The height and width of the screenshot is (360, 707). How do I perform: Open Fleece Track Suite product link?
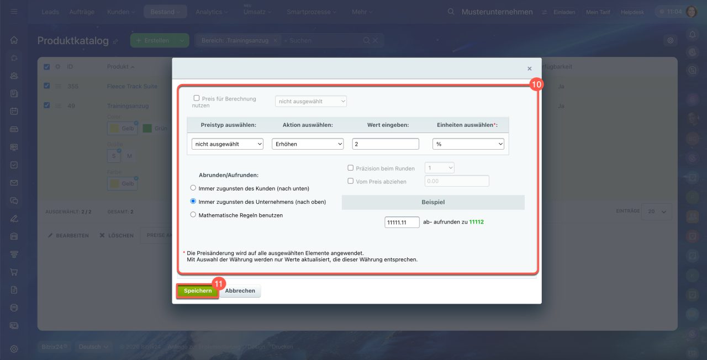tap(132, 86)
